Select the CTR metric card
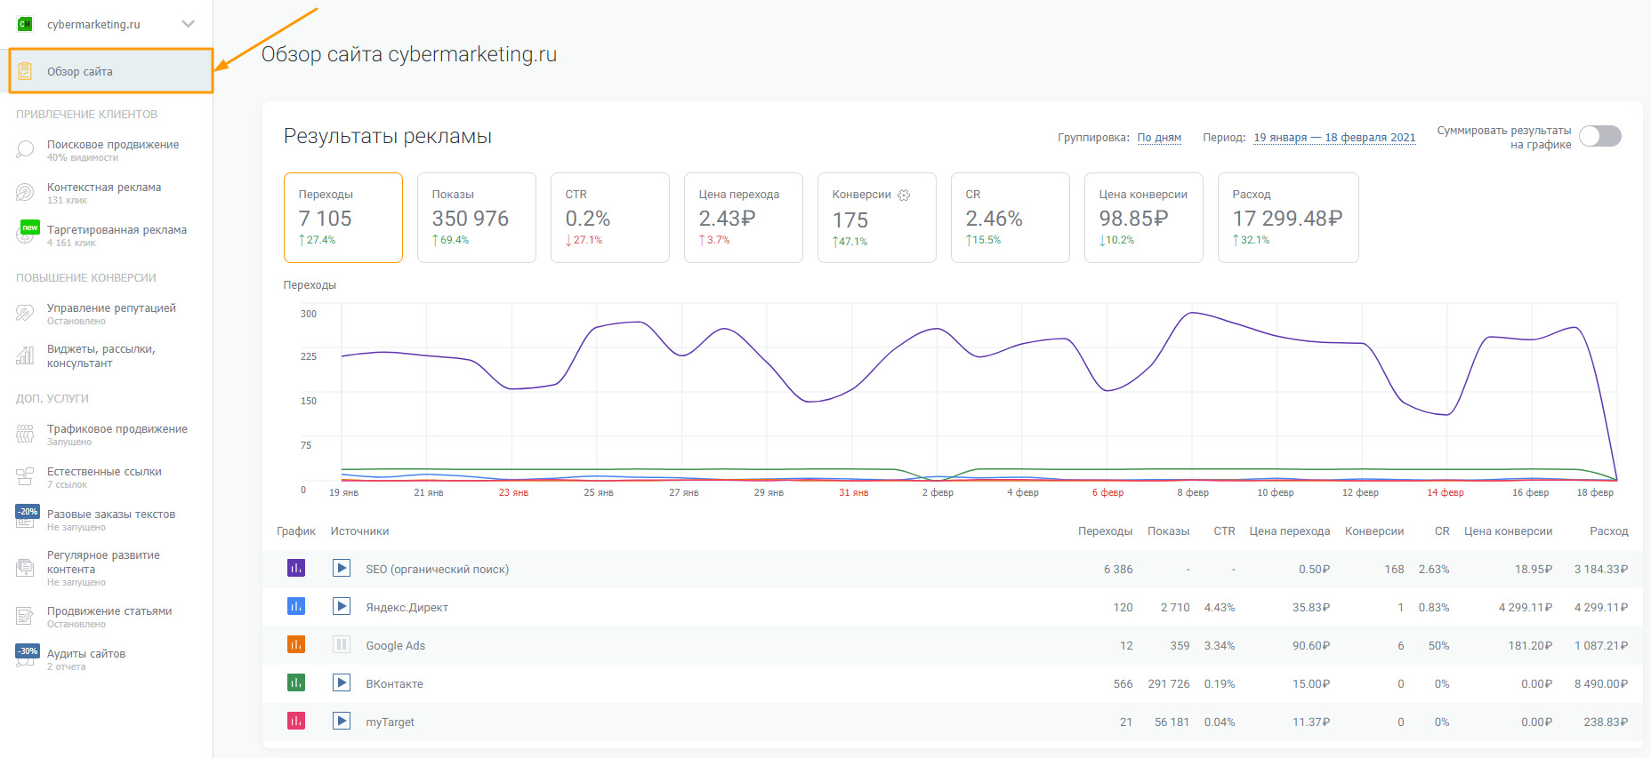Screen dimensions: 1651x758 pyautogui.click(x=610, y=218)
